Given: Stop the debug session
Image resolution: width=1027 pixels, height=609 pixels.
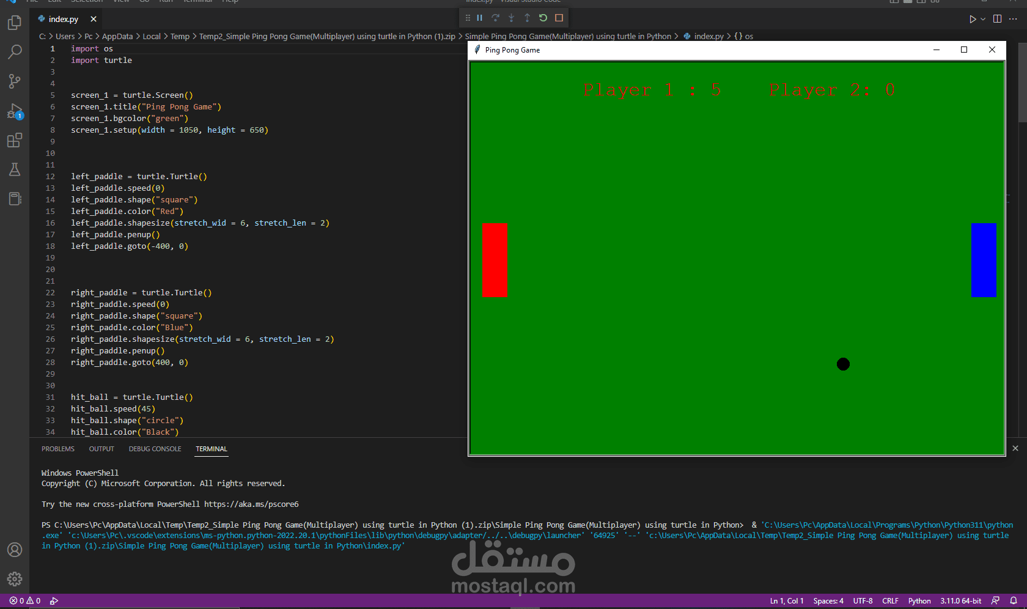Looking at the screenshot, I should click(x=559, y=18).
